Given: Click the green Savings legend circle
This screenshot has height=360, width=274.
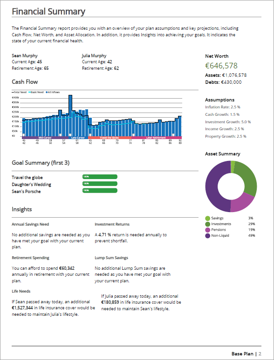Looking at the screenshot, I should coord(207,218).
